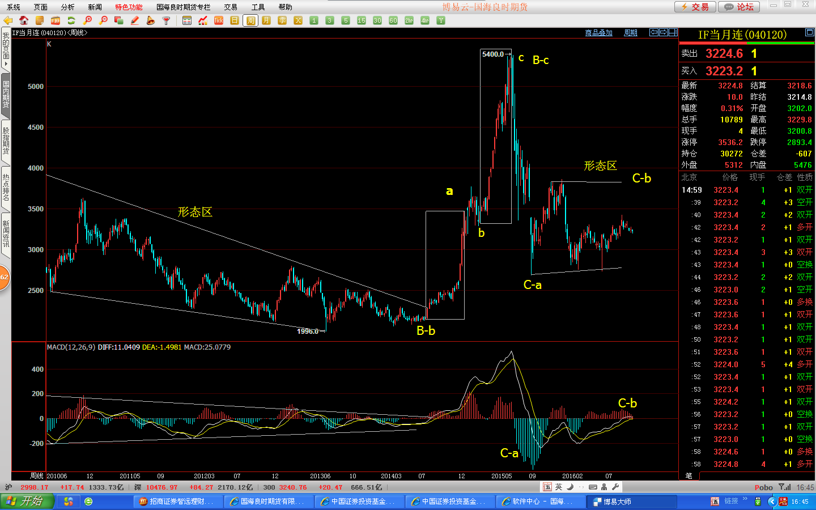Go to home page icon in toolbar

[x=24, y=20]
